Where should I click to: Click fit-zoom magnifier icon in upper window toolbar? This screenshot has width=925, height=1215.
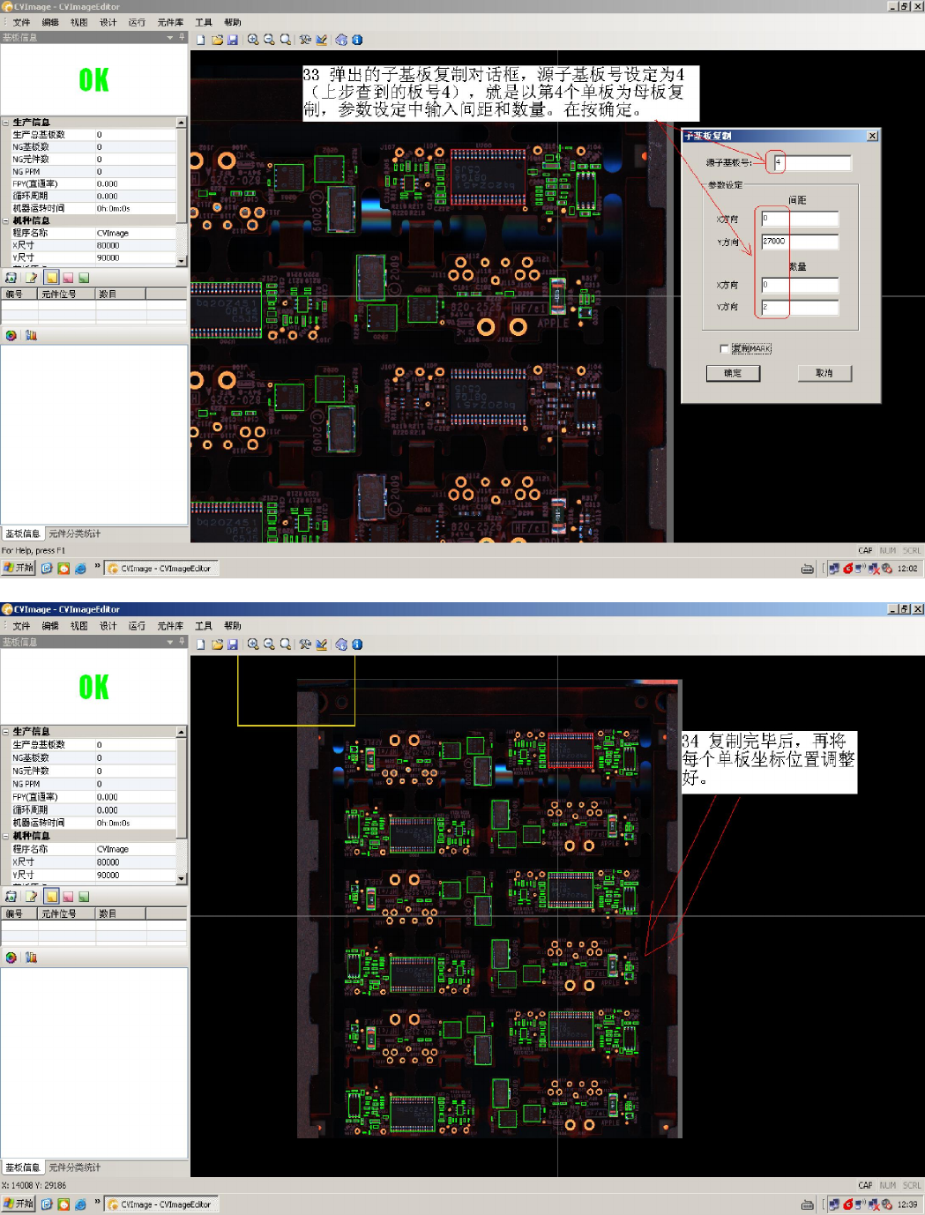tap(286, 40)
